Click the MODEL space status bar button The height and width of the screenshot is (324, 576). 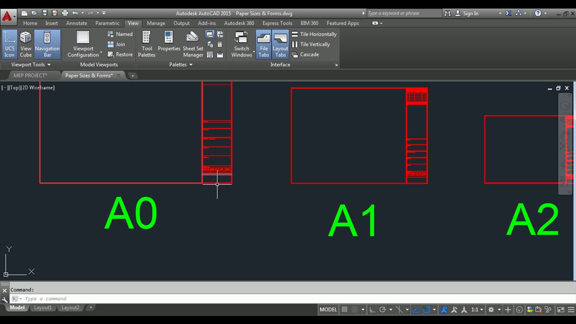tap(328, 310)
